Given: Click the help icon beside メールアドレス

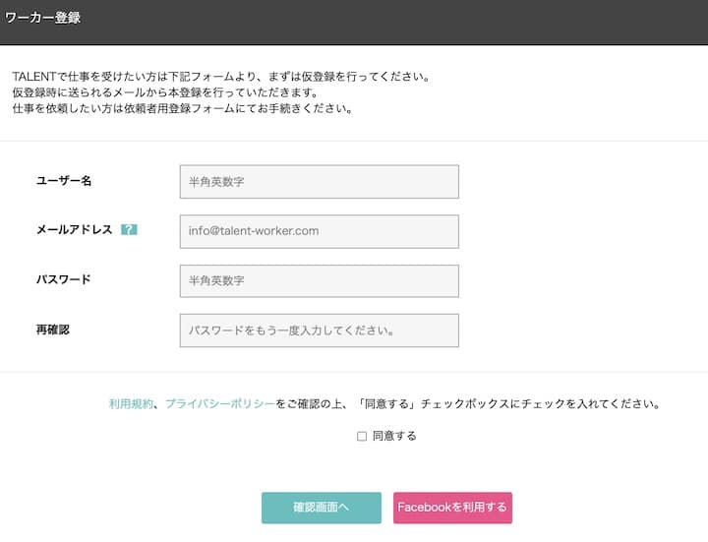Looking at the screenshot, I should [x=129, y=230].
